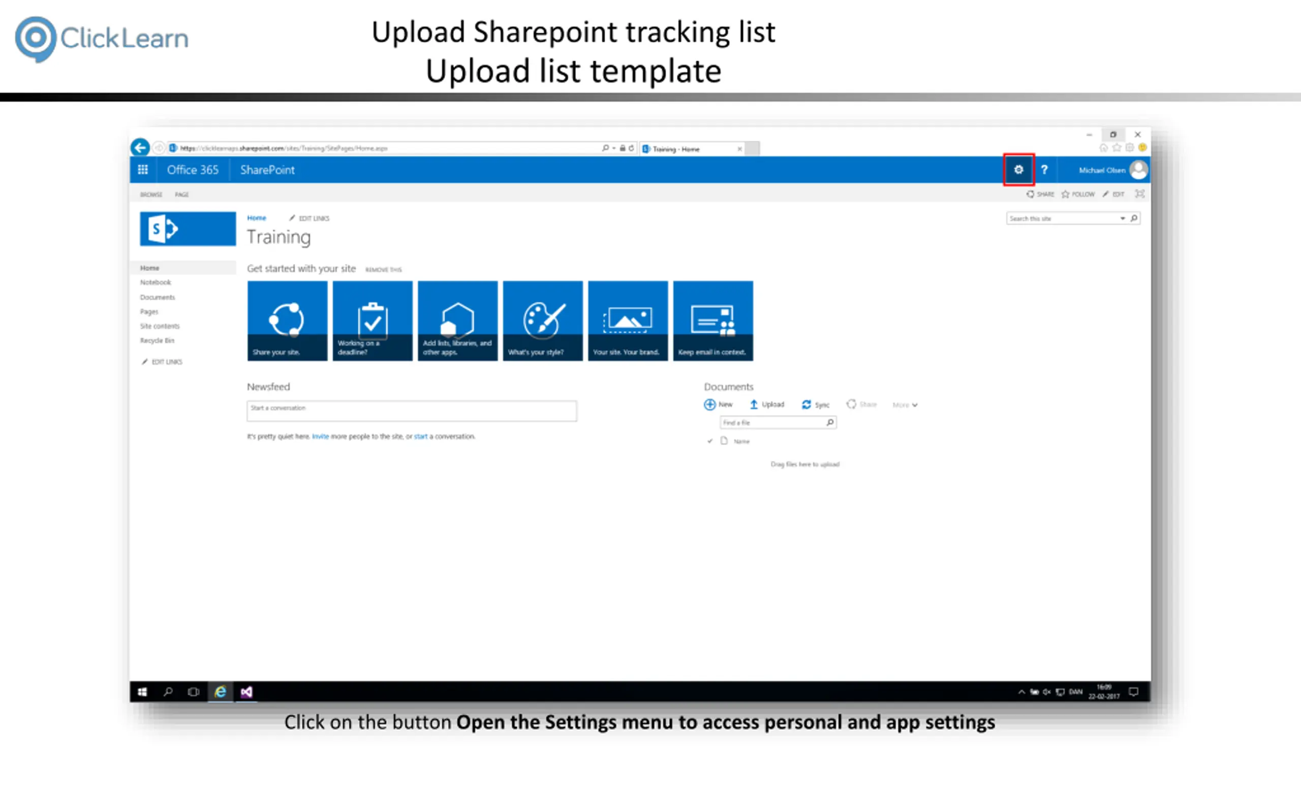This screenshot has width=1301, height=789.
Task: Click EDIT pencil in the ribbon
Action: tap(1113, 194)
